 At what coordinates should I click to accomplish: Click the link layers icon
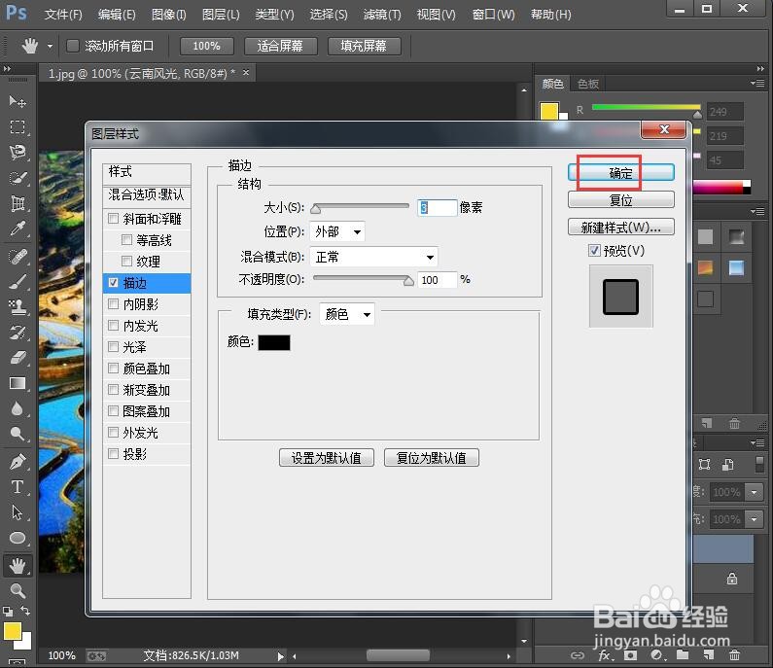coord(578,655)
